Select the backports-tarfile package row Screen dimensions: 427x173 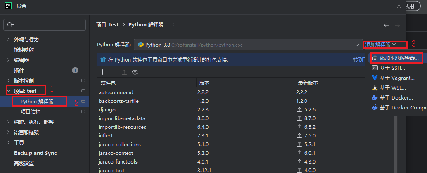(x=246, y=101)
